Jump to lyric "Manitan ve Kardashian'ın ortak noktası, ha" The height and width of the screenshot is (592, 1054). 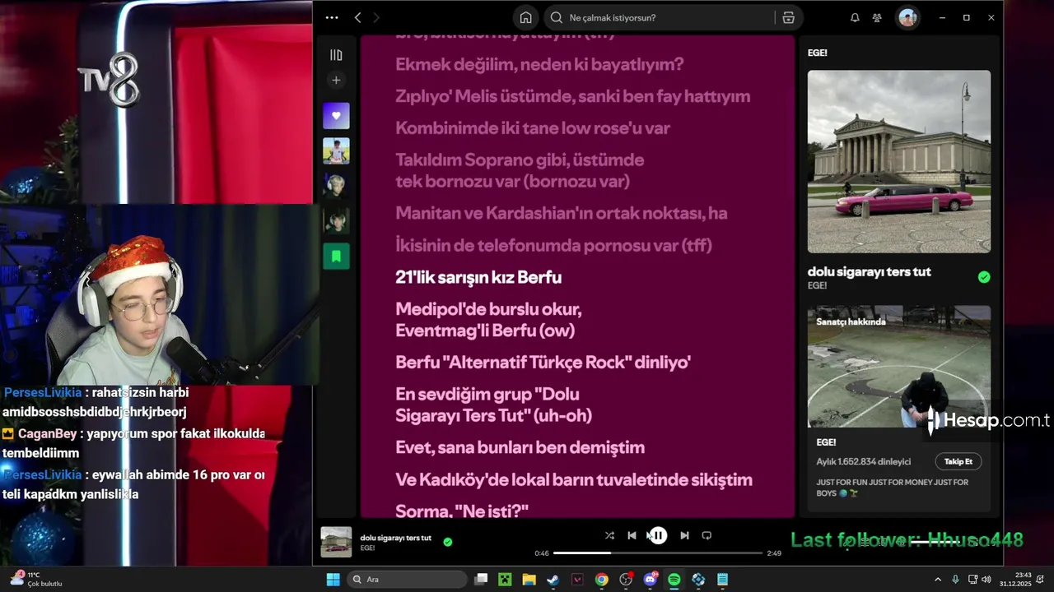click(562, 214)
